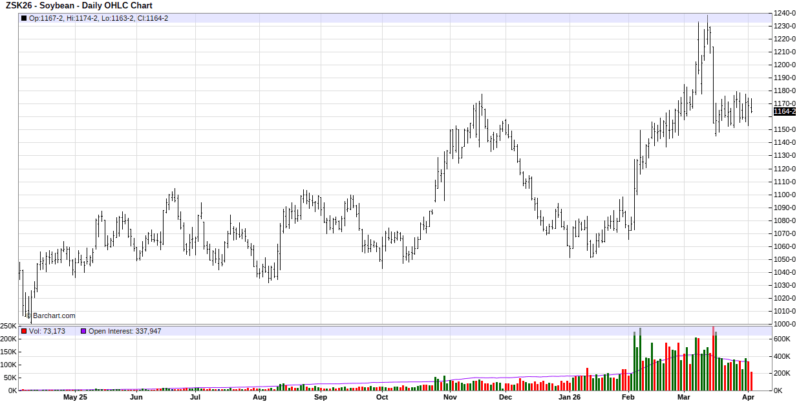Click the Open Interest: 337,947 label
799x417 pixels.
[125, 331]
